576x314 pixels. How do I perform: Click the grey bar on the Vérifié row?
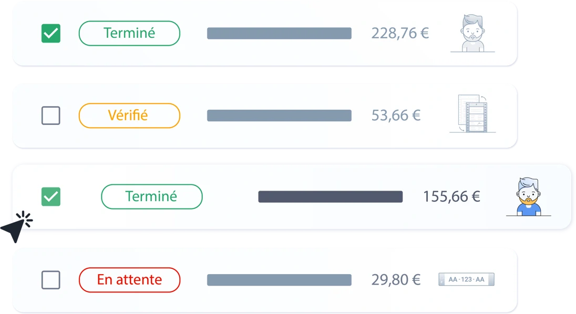click(279, 116)
